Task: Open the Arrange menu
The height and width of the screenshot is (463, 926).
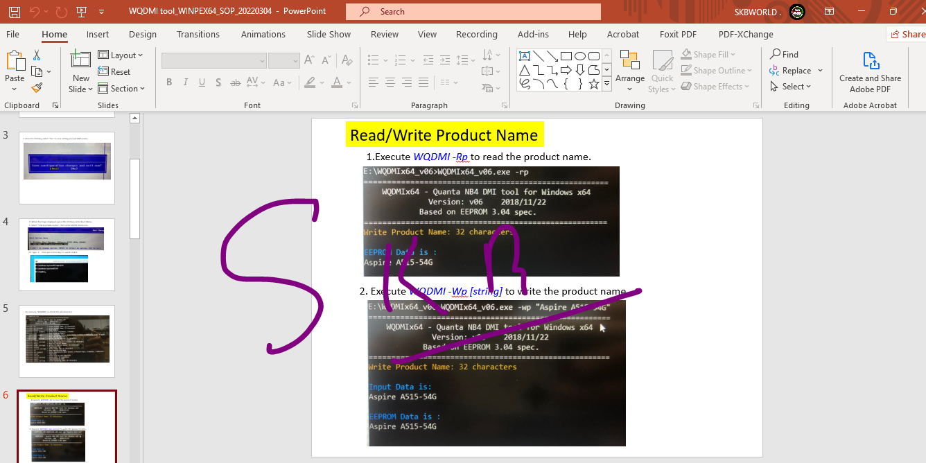Action: point(630,70)
